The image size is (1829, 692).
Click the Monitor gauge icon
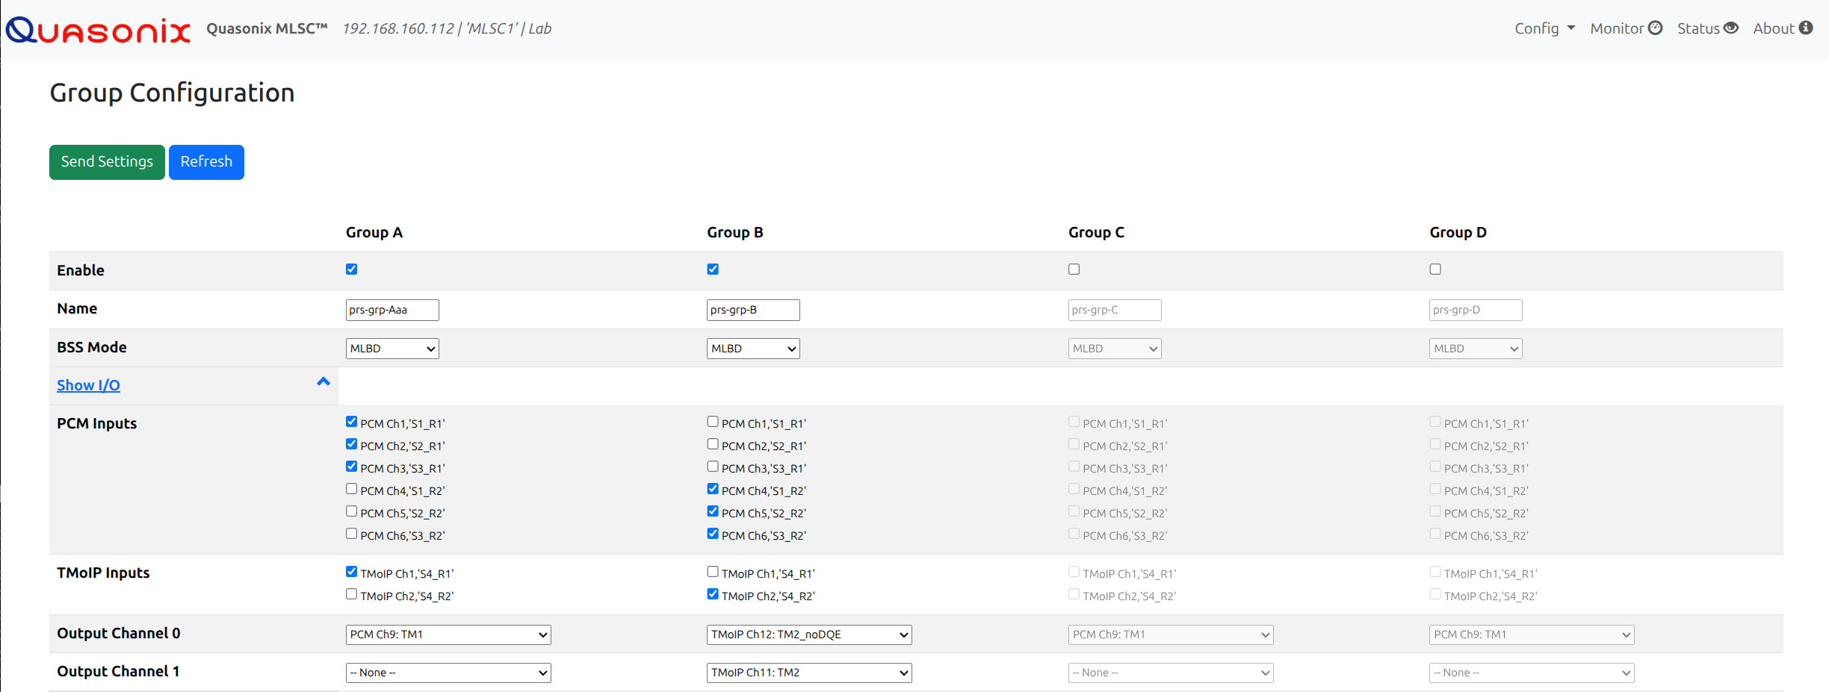tap(1656, 28)
